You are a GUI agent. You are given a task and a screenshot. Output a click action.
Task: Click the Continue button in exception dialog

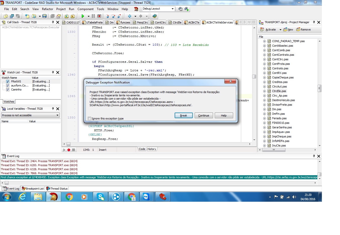coord(204,115)
